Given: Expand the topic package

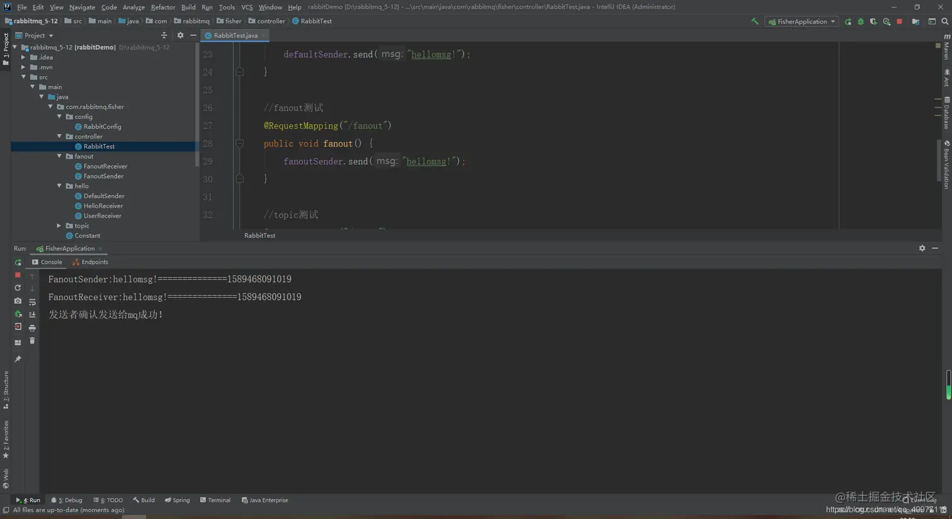Looking at the screenshot, I should [x=60, y=226].
